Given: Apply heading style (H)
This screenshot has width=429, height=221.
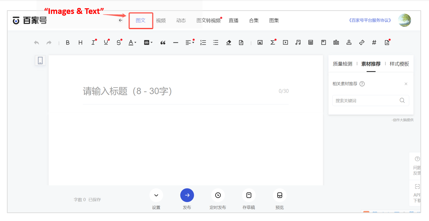Looking at the screenshot, I should pos(80,42).
